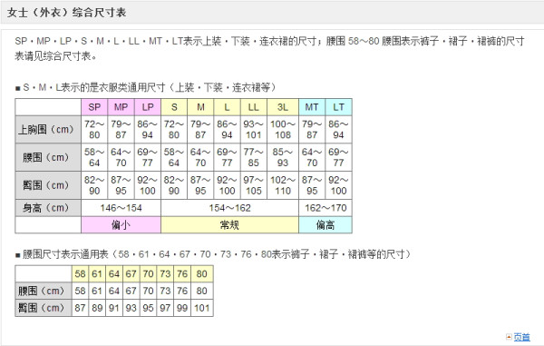Click the blue 偏高 category cell
The width and height of the screenshot is (544, 346).
click(x=325, y=224)
